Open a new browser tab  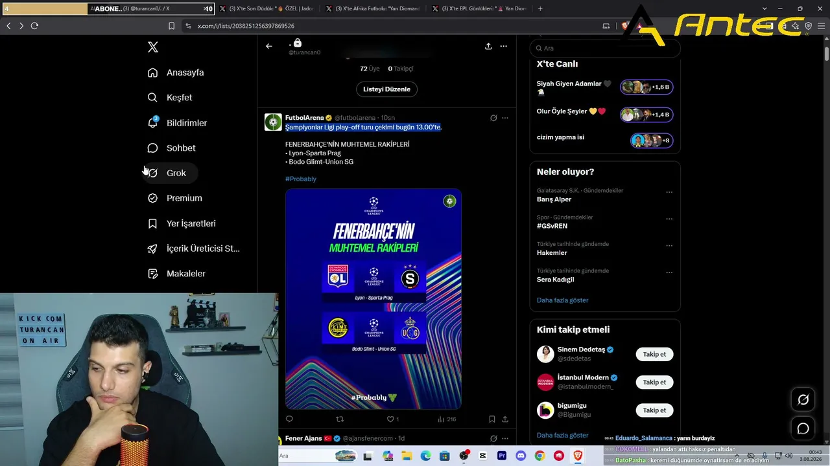[540, 8]
